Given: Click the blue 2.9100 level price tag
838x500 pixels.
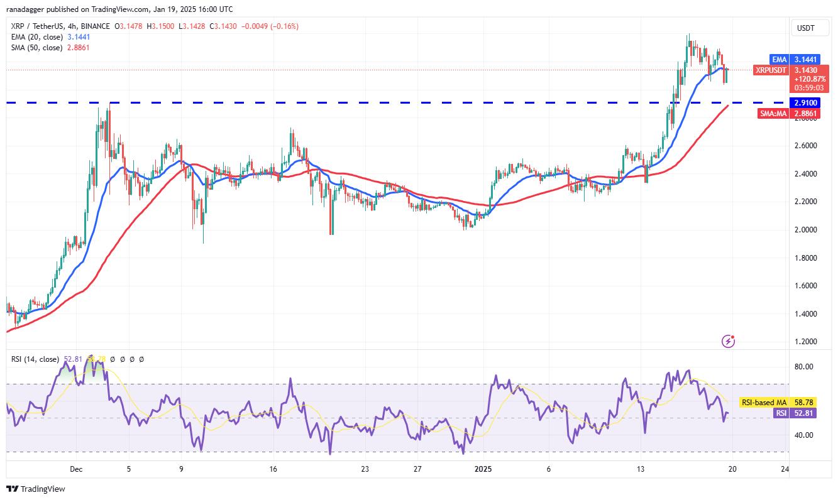Looking at the screenshot, I should (805, 102).
